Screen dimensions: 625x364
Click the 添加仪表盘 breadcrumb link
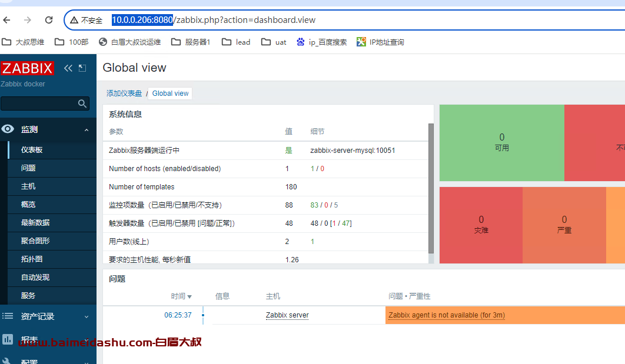pyautogui.click(x=124, y=93)
